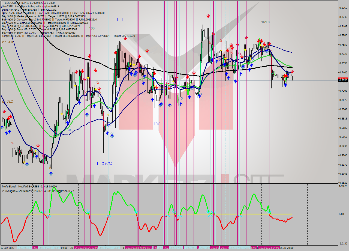Click the '2023.07.24 04:00' time marker label
This screenshot has width=349, height=251.
269,248
